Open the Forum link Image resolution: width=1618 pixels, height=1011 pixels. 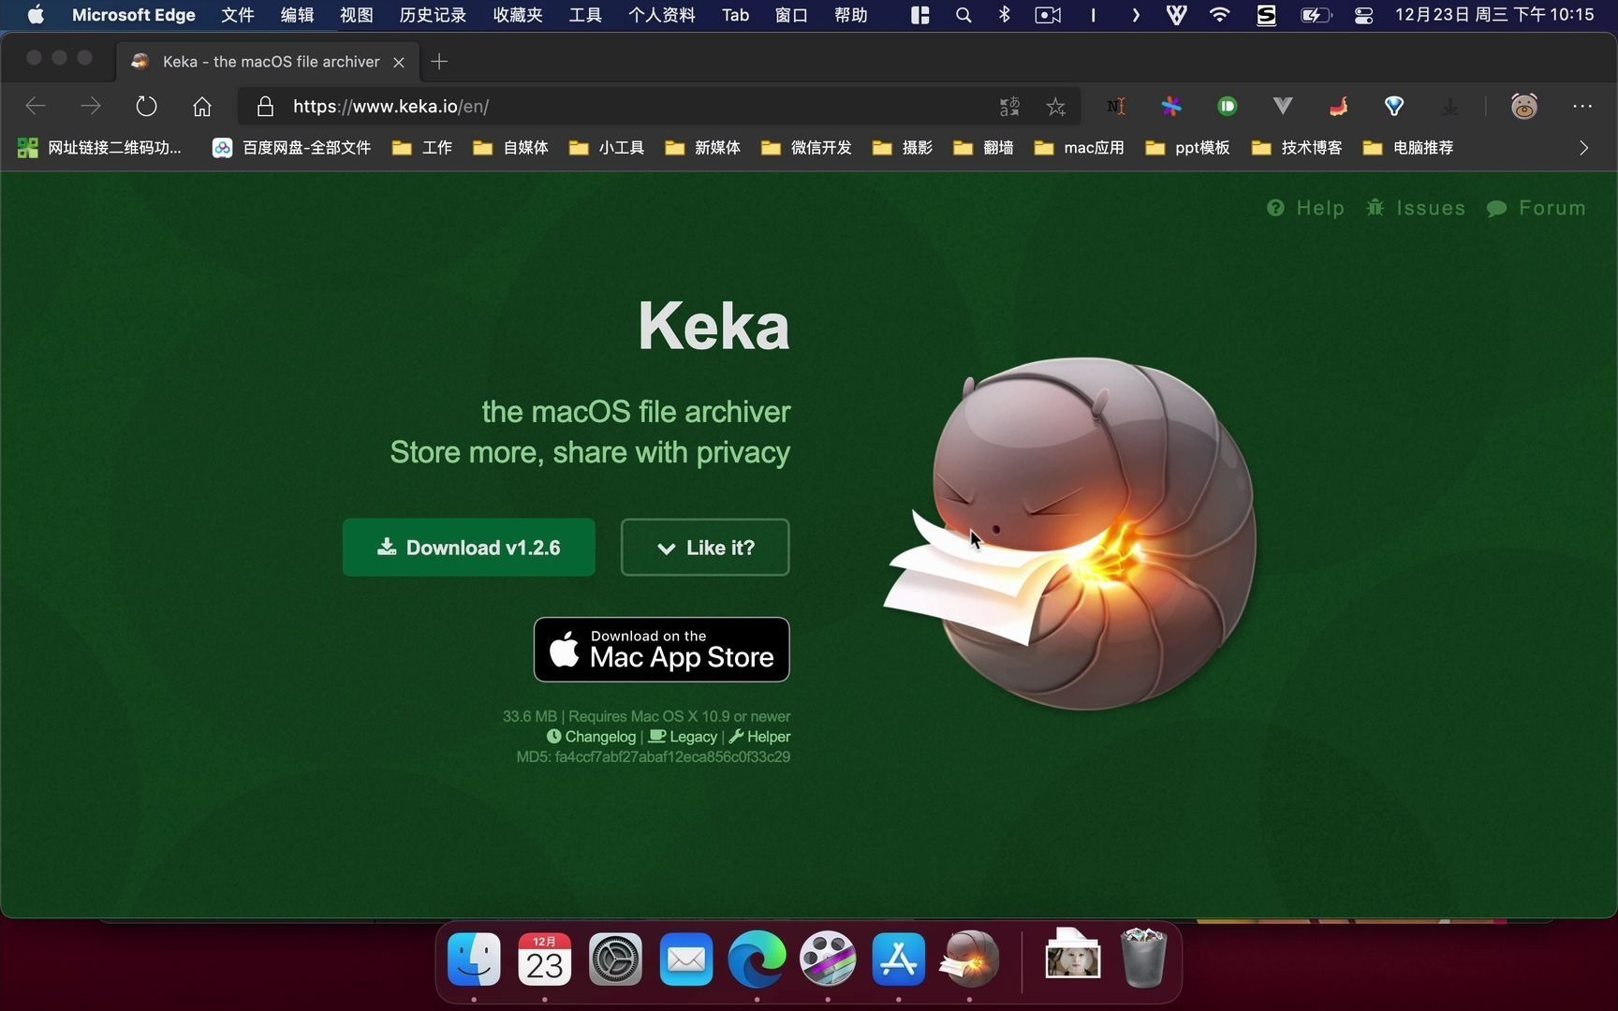pos(1537,208)
